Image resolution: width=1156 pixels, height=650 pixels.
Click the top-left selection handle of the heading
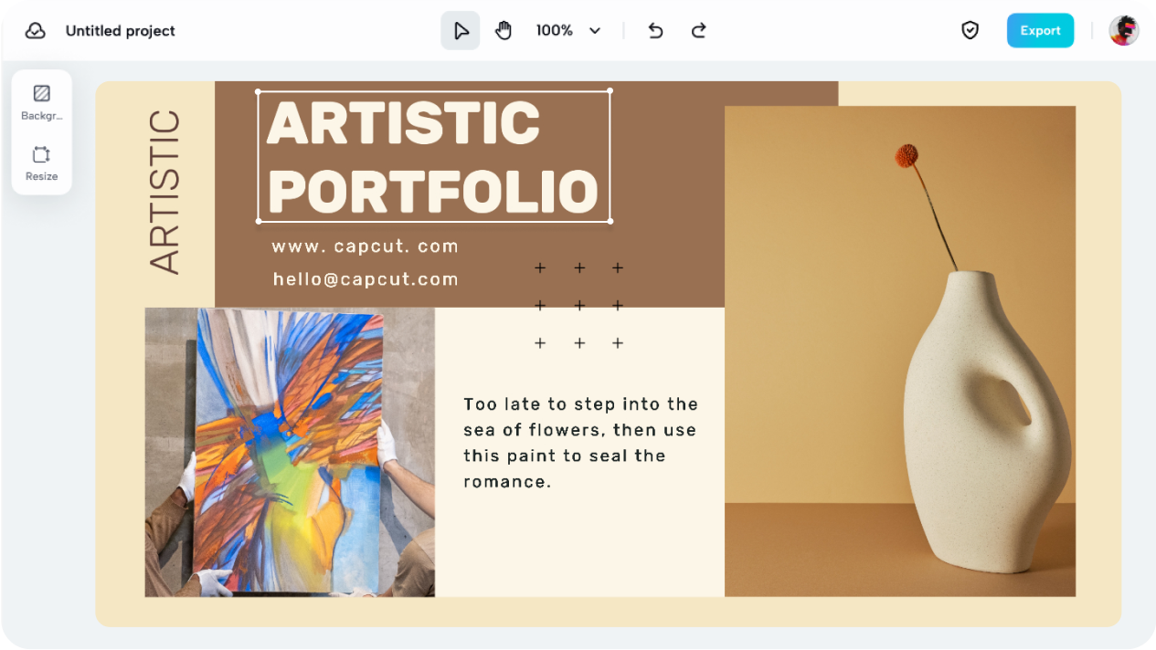(x=259, y=91)
